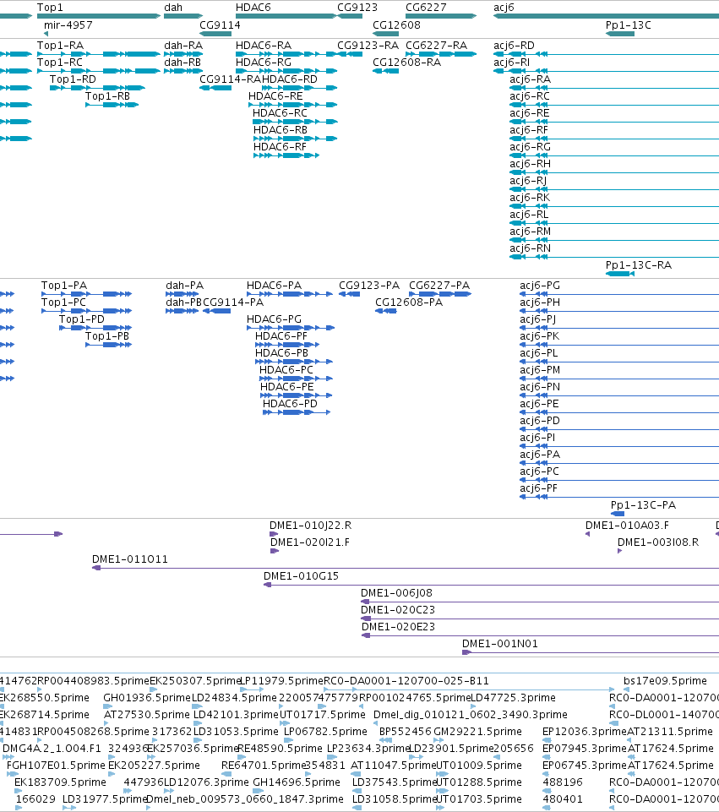Click the DME1-020I21.F clone end
The height and width of the screenshot is (812, 719).
[275, 551]
